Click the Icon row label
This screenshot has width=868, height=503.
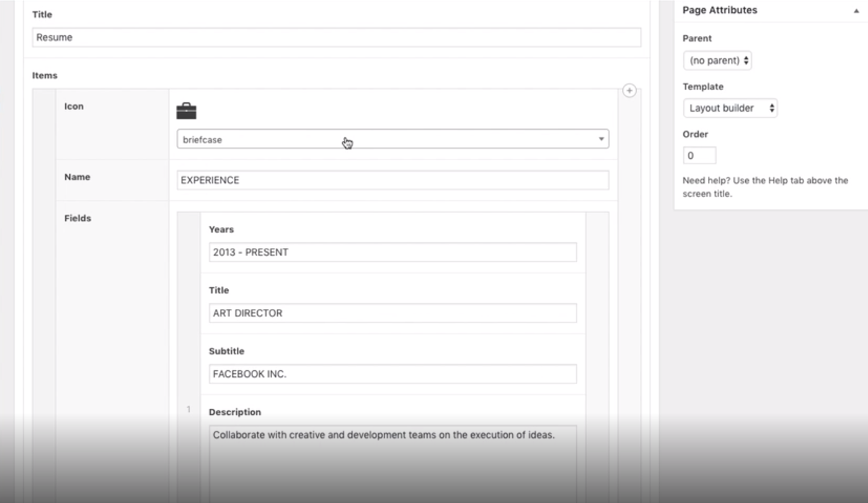tap(74, 107)
